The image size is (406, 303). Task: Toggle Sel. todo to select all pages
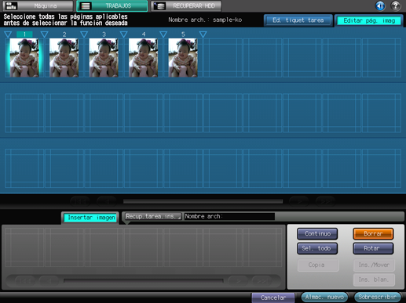coord(317,248)
